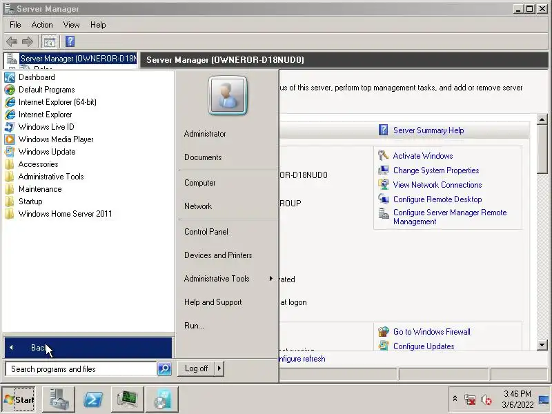Open the Help menu
The image size is (552, 414).
[x=98, y=25]
